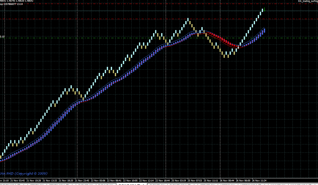Click the 22 Nov 18:44 time label
The width and height of the screenshot is (318, 185).
pyautogui.click(x=162, y=180)
